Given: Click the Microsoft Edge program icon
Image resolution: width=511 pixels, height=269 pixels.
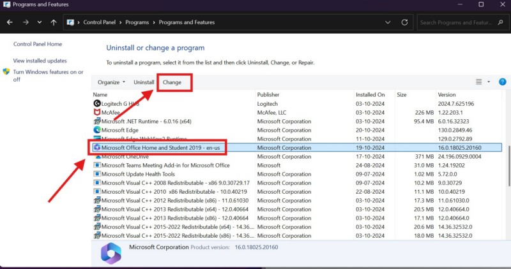Looking at the screenshot, I should pyautogui.click(x=97, y=130).
